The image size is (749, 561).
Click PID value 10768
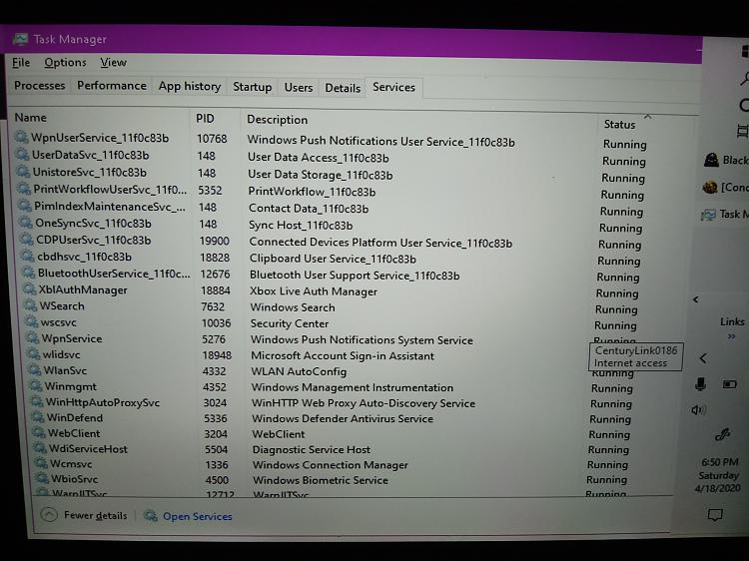212,139
